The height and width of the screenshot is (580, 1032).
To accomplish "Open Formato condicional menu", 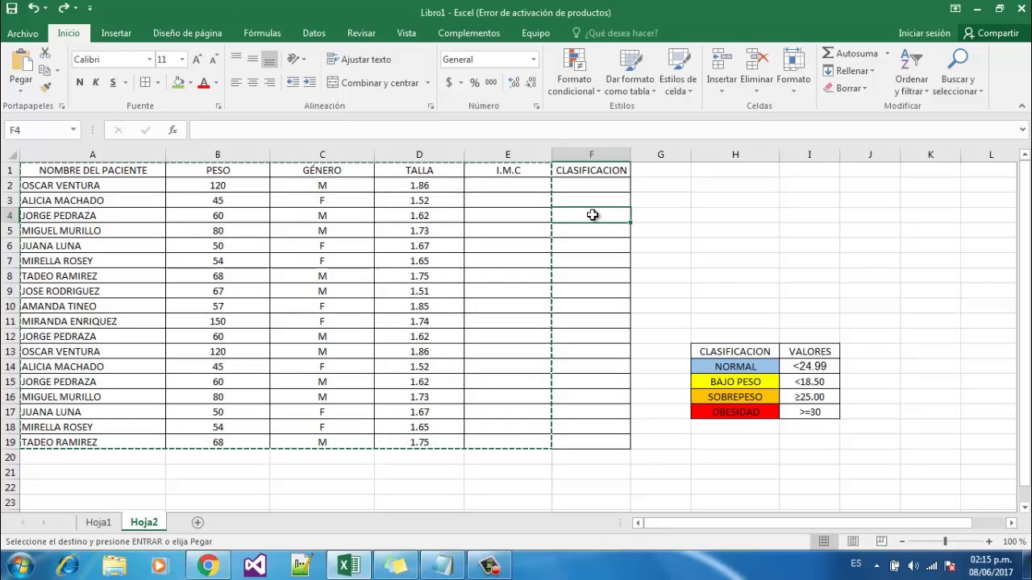I will pos(574,72).
